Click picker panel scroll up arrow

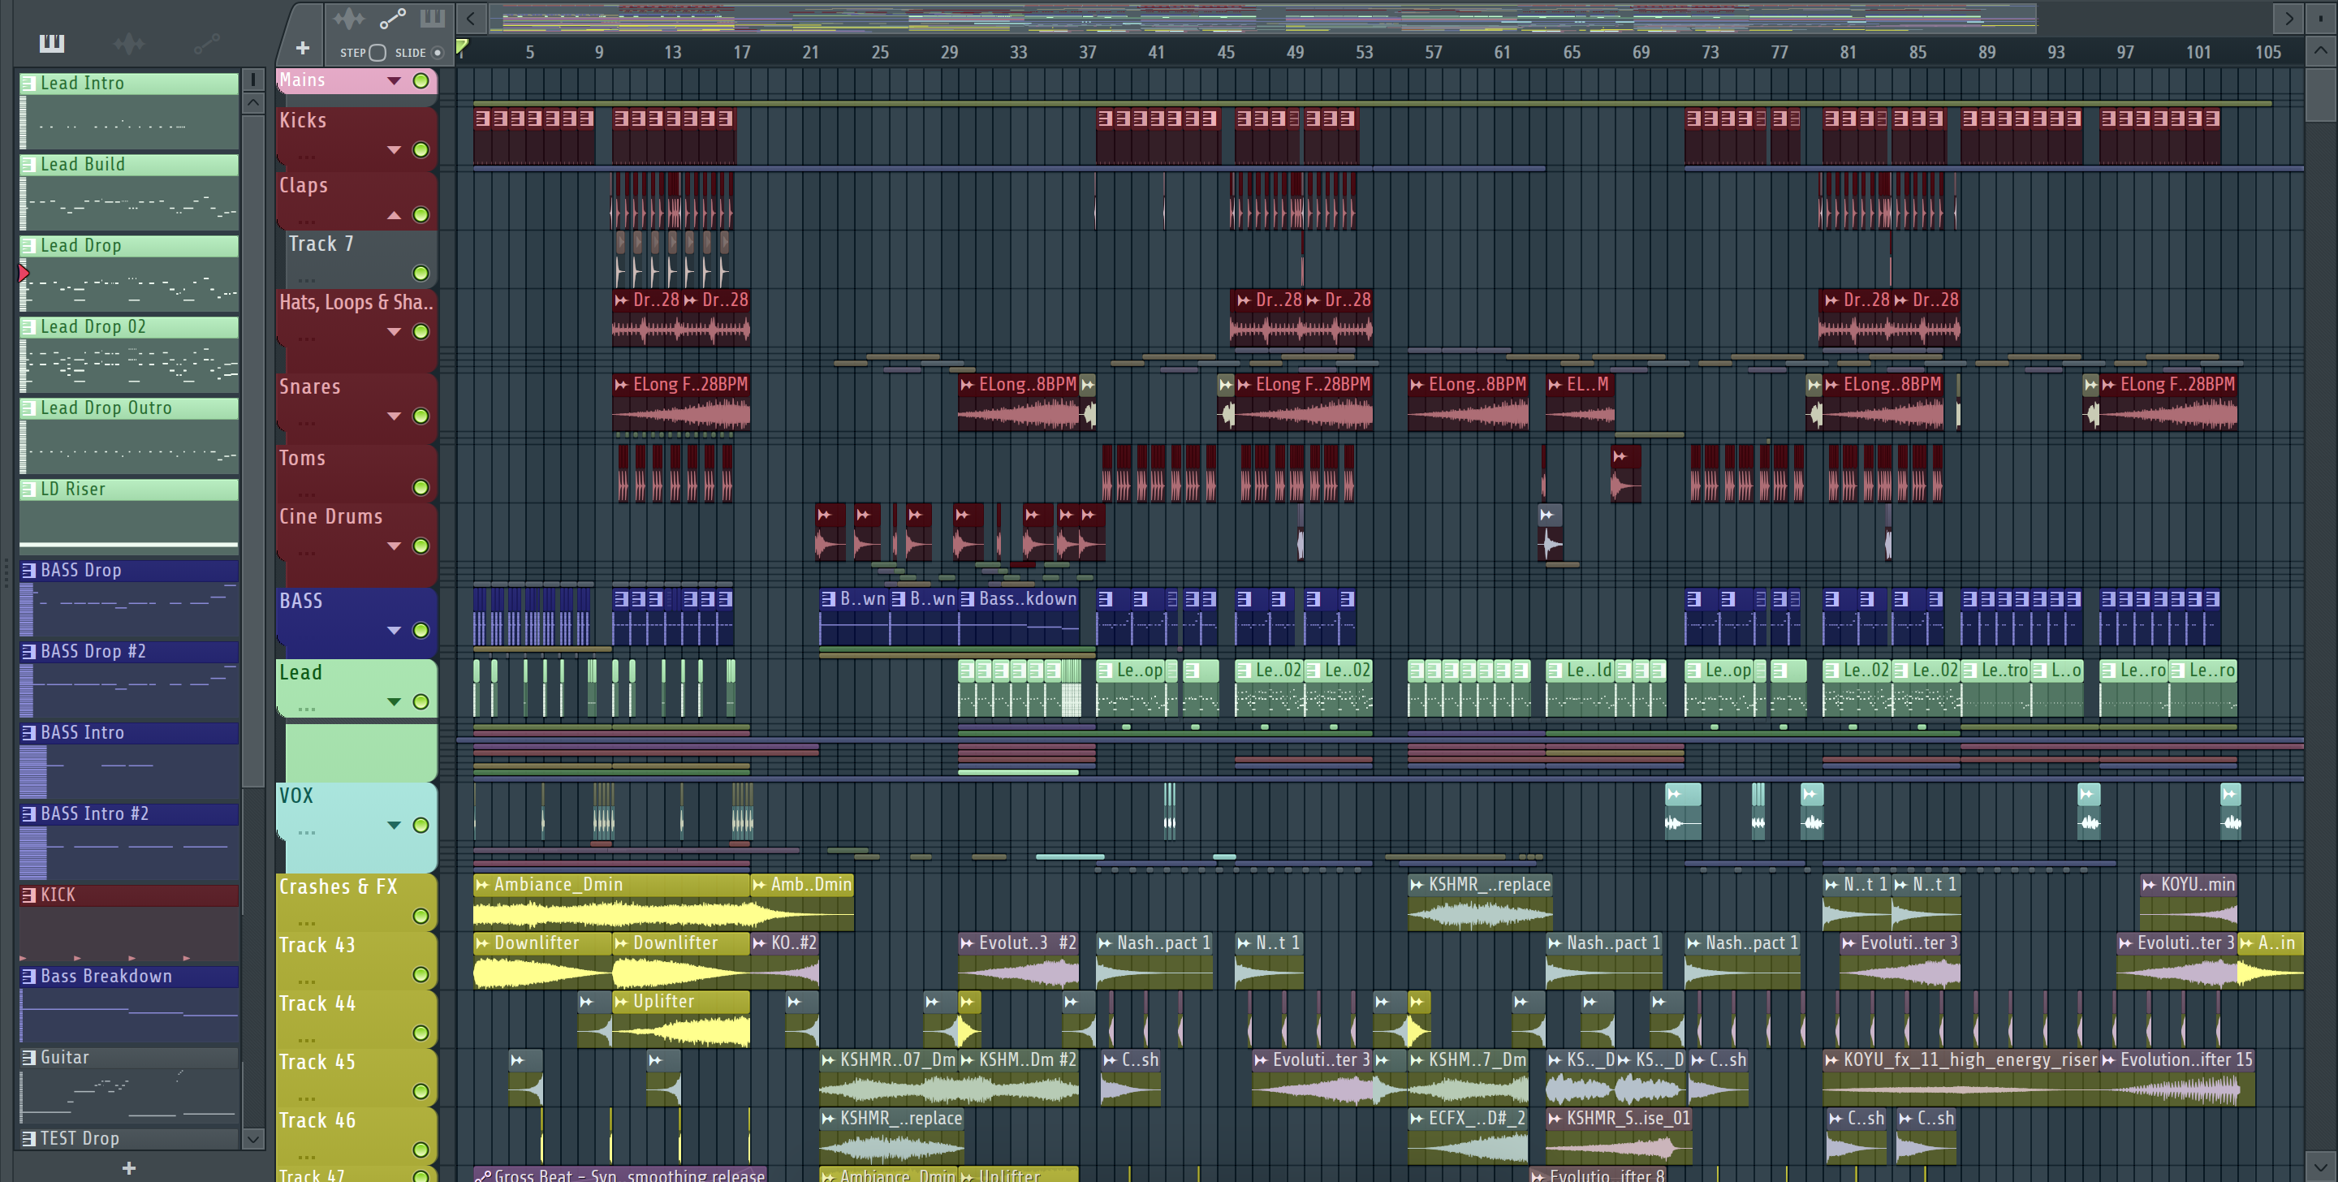click(253, 101)
